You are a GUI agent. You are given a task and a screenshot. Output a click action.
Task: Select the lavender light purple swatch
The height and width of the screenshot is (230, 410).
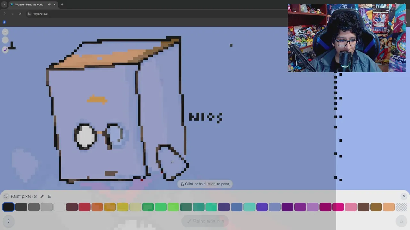pos(313,207)
